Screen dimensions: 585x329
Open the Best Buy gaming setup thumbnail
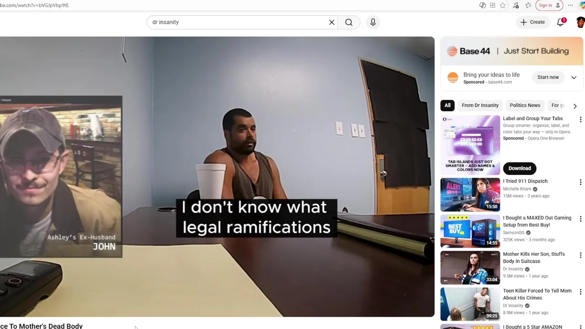(470, 231)
